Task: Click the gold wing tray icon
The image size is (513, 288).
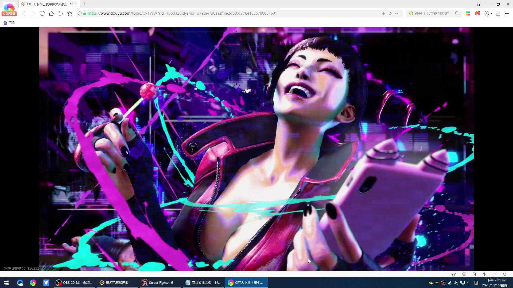Action: (437, 283)
